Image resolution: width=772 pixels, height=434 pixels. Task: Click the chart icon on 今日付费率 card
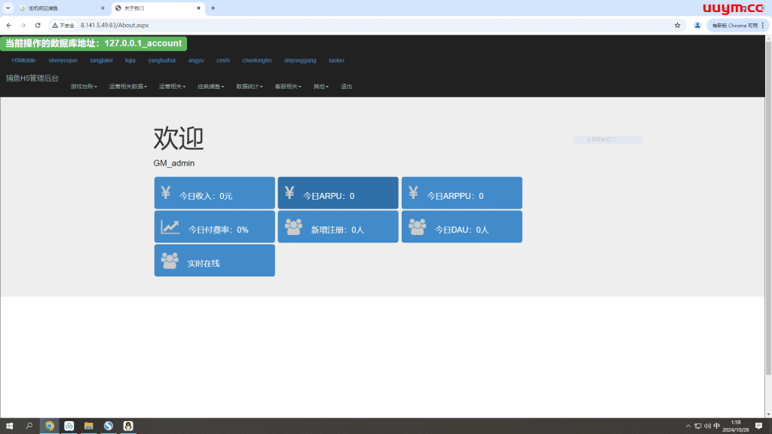click(170, 227)
